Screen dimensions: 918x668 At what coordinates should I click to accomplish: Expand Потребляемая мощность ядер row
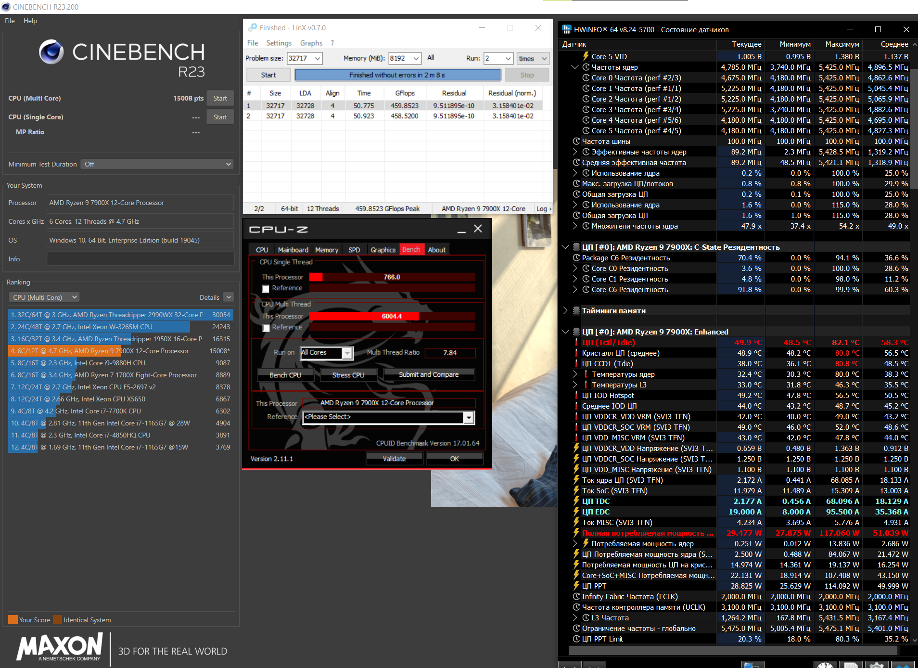click(x=575, y=543)
